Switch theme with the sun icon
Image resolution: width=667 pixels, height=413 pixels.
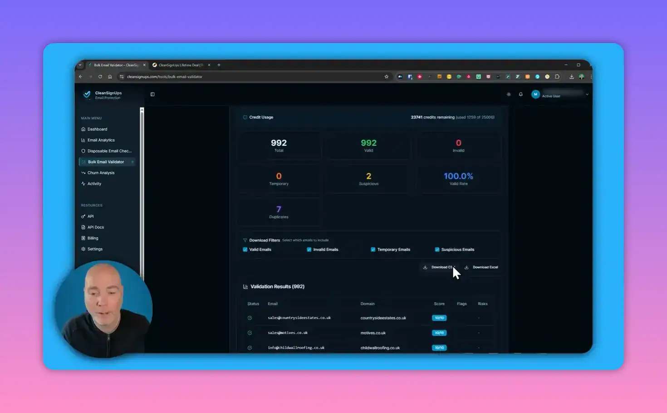tap(509, 94)
